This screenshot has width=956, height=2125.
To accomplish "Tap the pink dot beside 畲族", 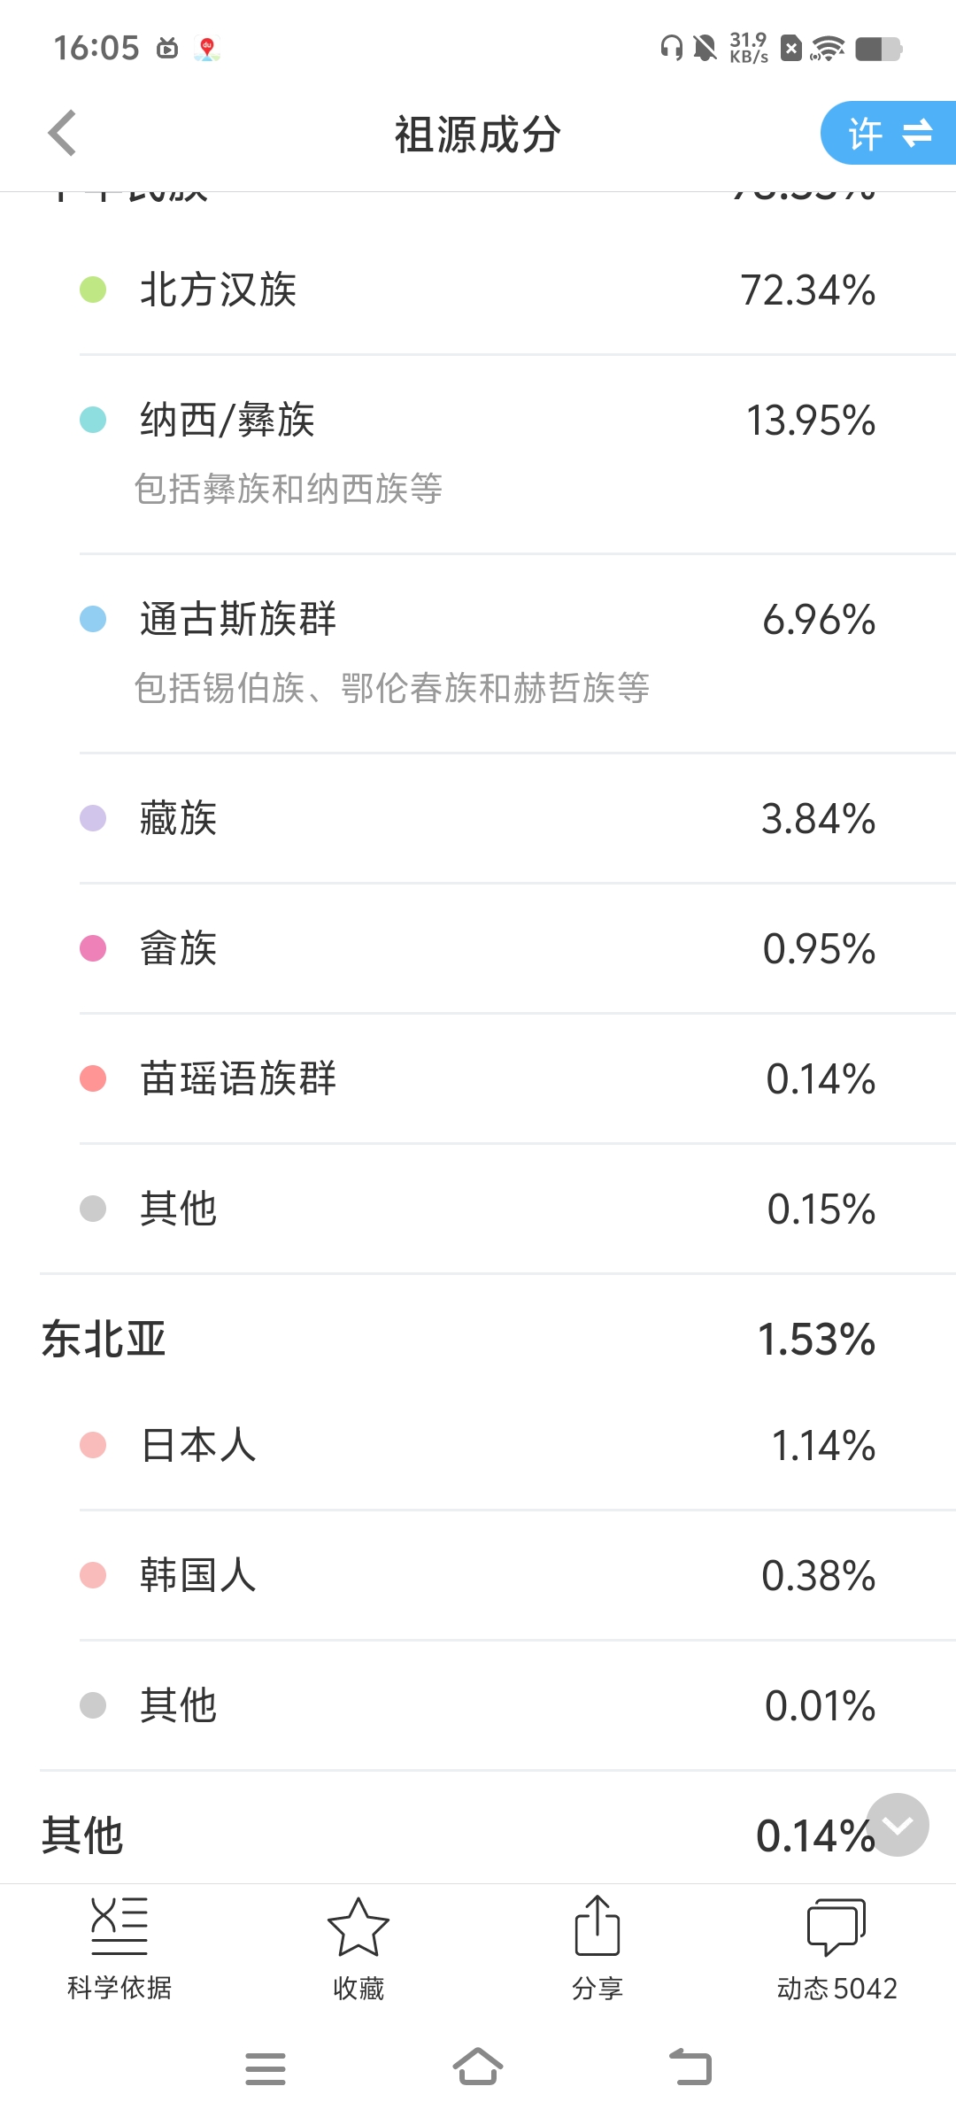I will tap(93, 948).
